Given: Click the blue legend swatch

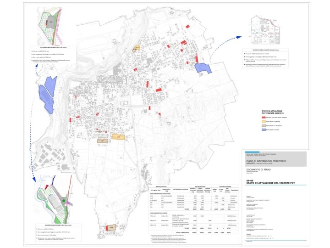Looking at the screenshot, I should (264, 130).
